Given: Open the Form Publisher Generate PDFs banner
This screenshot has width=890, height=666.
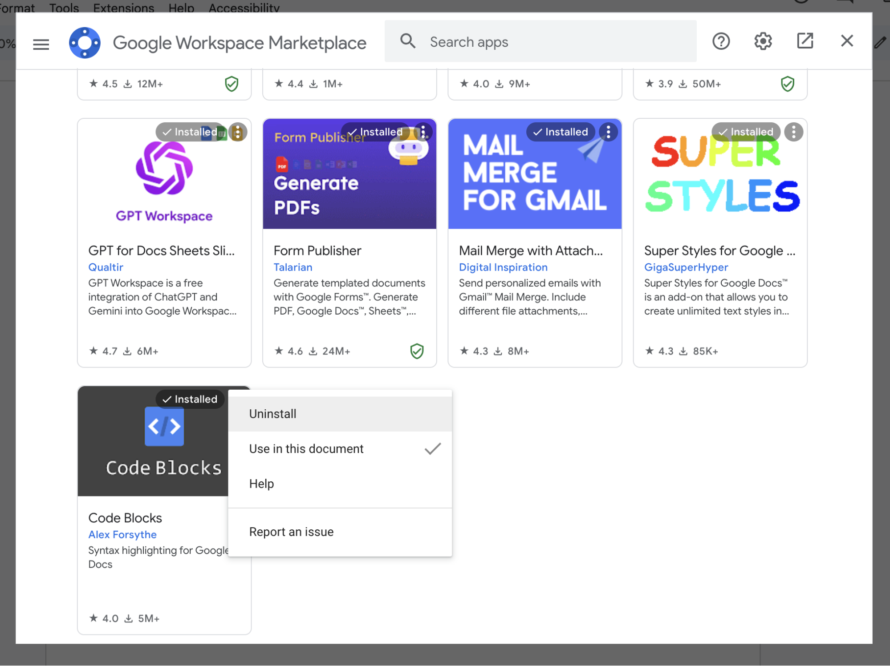Looking at the screenshot, I should point(349,174).
